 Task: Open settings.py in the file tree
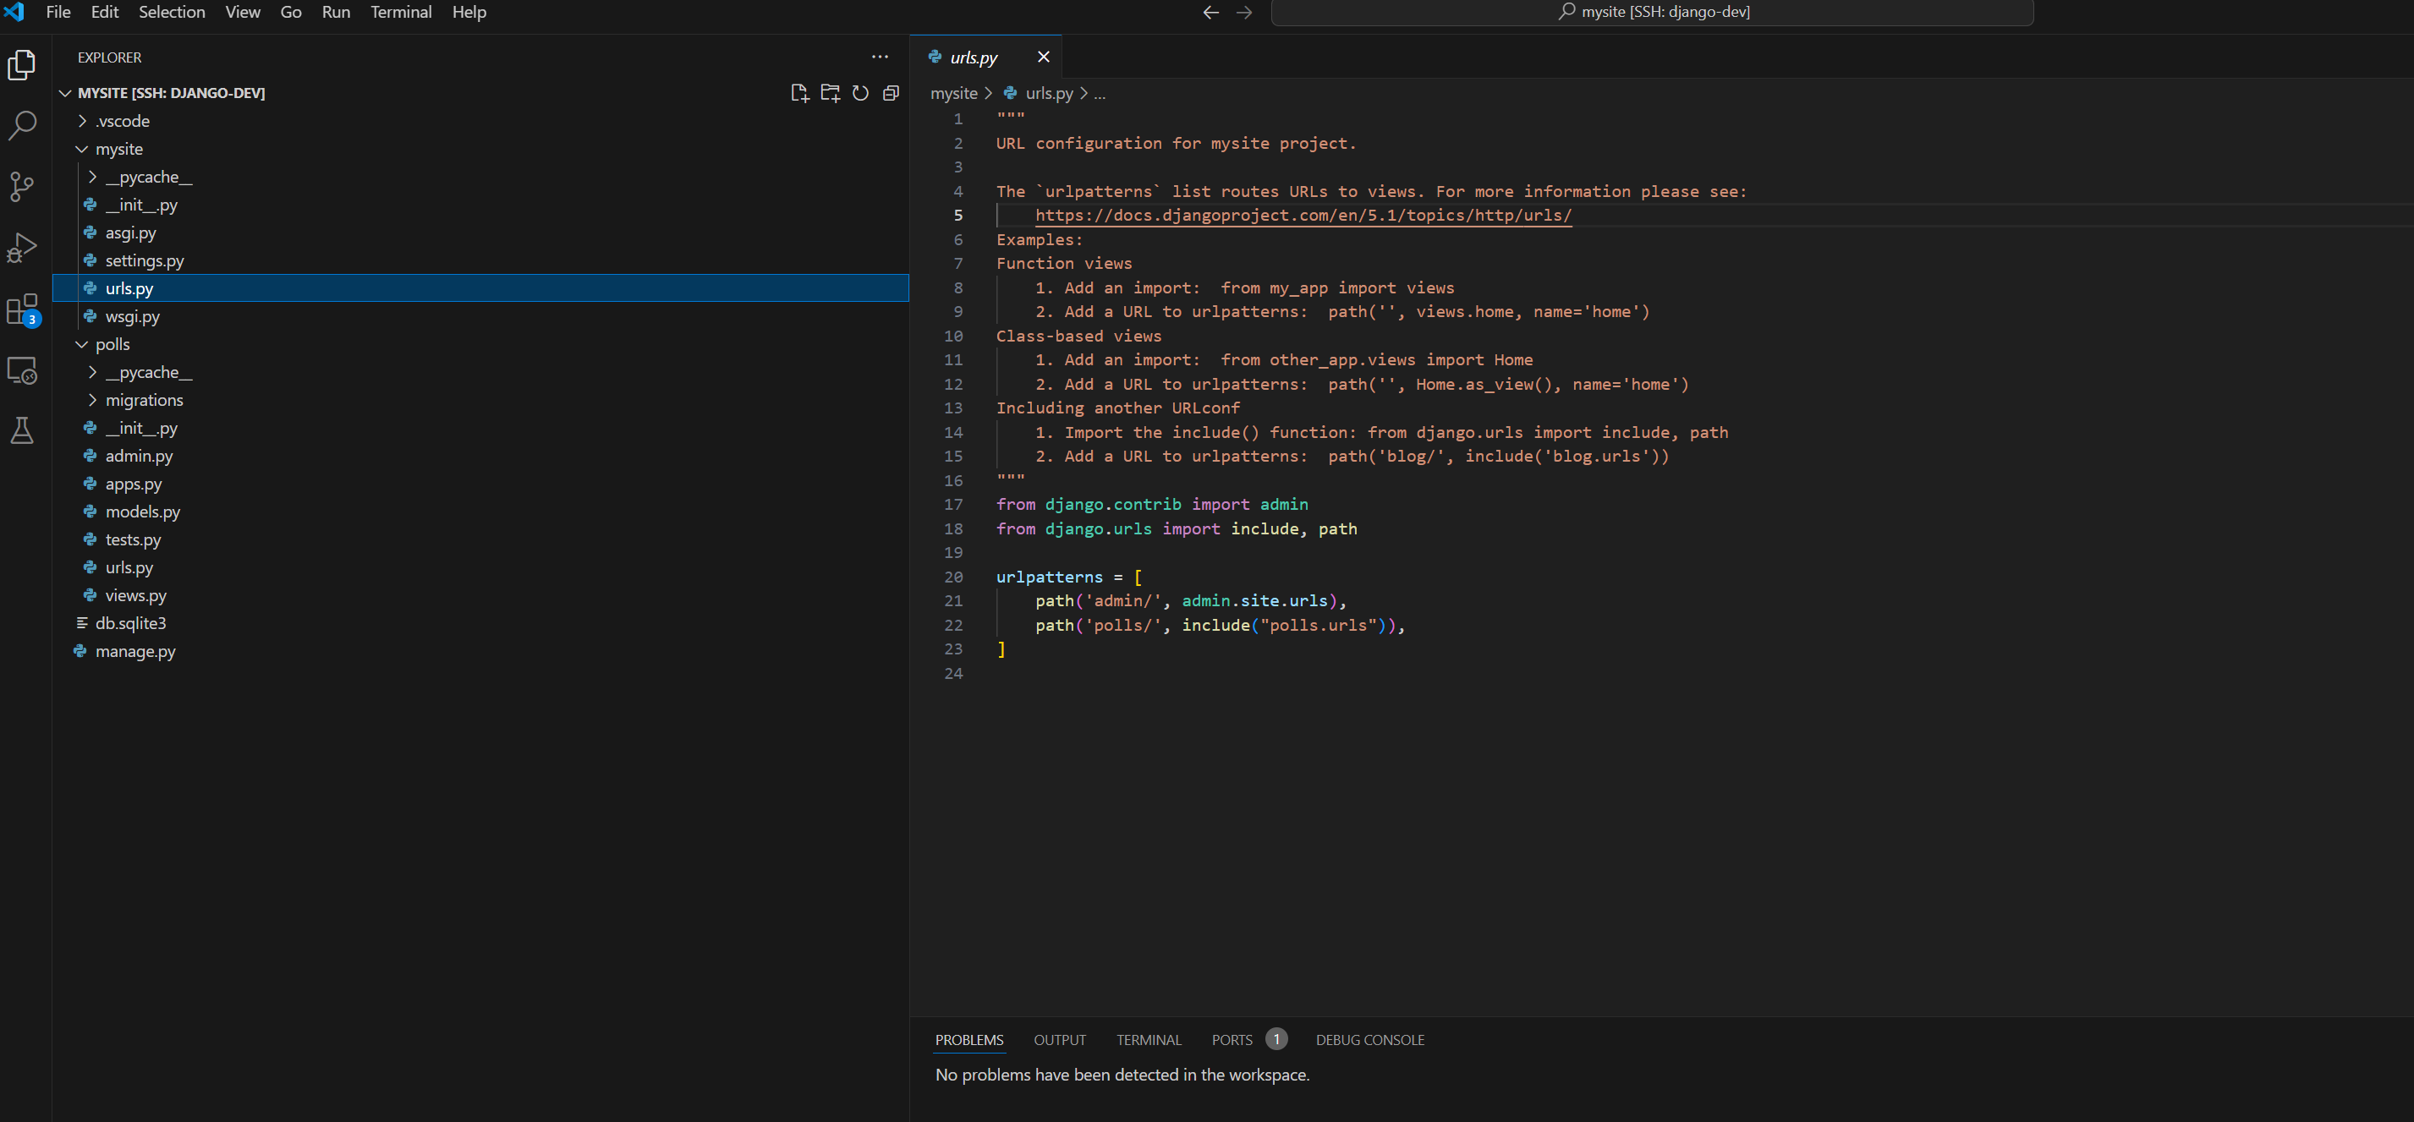click(x=480, y=260)
